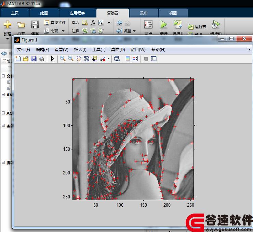Image resolution: width=253 pixels, height=232 pixels.
Task: Open dropdown arrow after fi icon
Action: pos(109,23)
